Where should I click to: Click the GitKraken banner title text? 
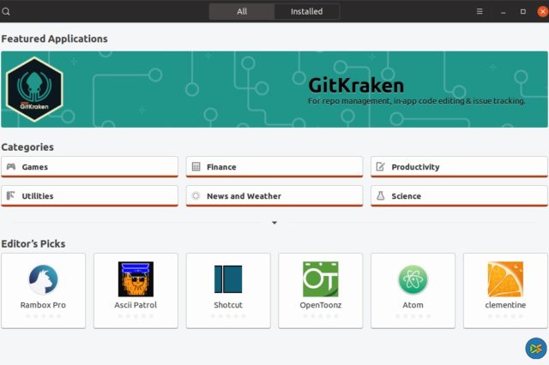point(356,86)
